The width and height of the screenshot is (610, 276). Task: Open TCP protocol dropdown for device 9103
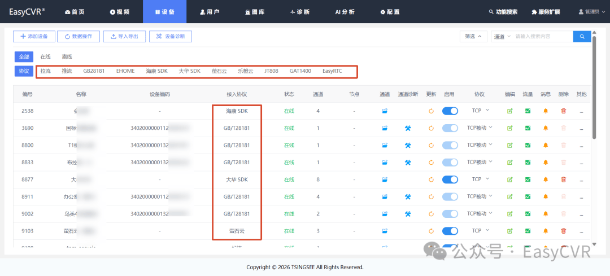click(480, 230)
